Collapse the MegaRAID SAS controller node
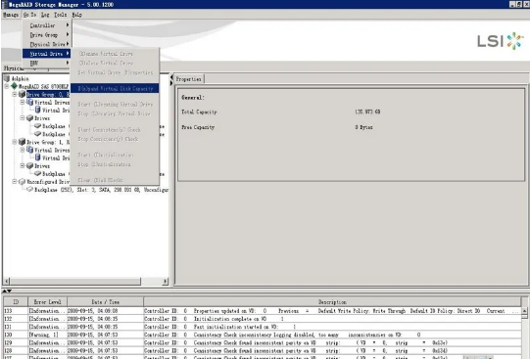The image size is (530, 359). pos(7,86)
